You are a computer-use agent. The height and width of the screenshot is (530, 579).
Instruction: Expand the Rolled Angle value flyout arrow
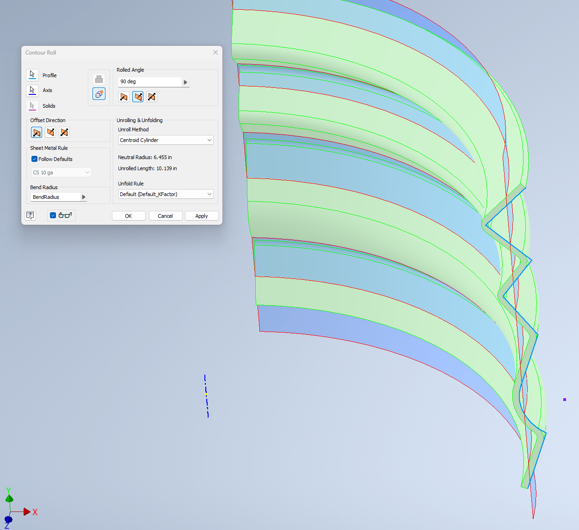(185, 82)
